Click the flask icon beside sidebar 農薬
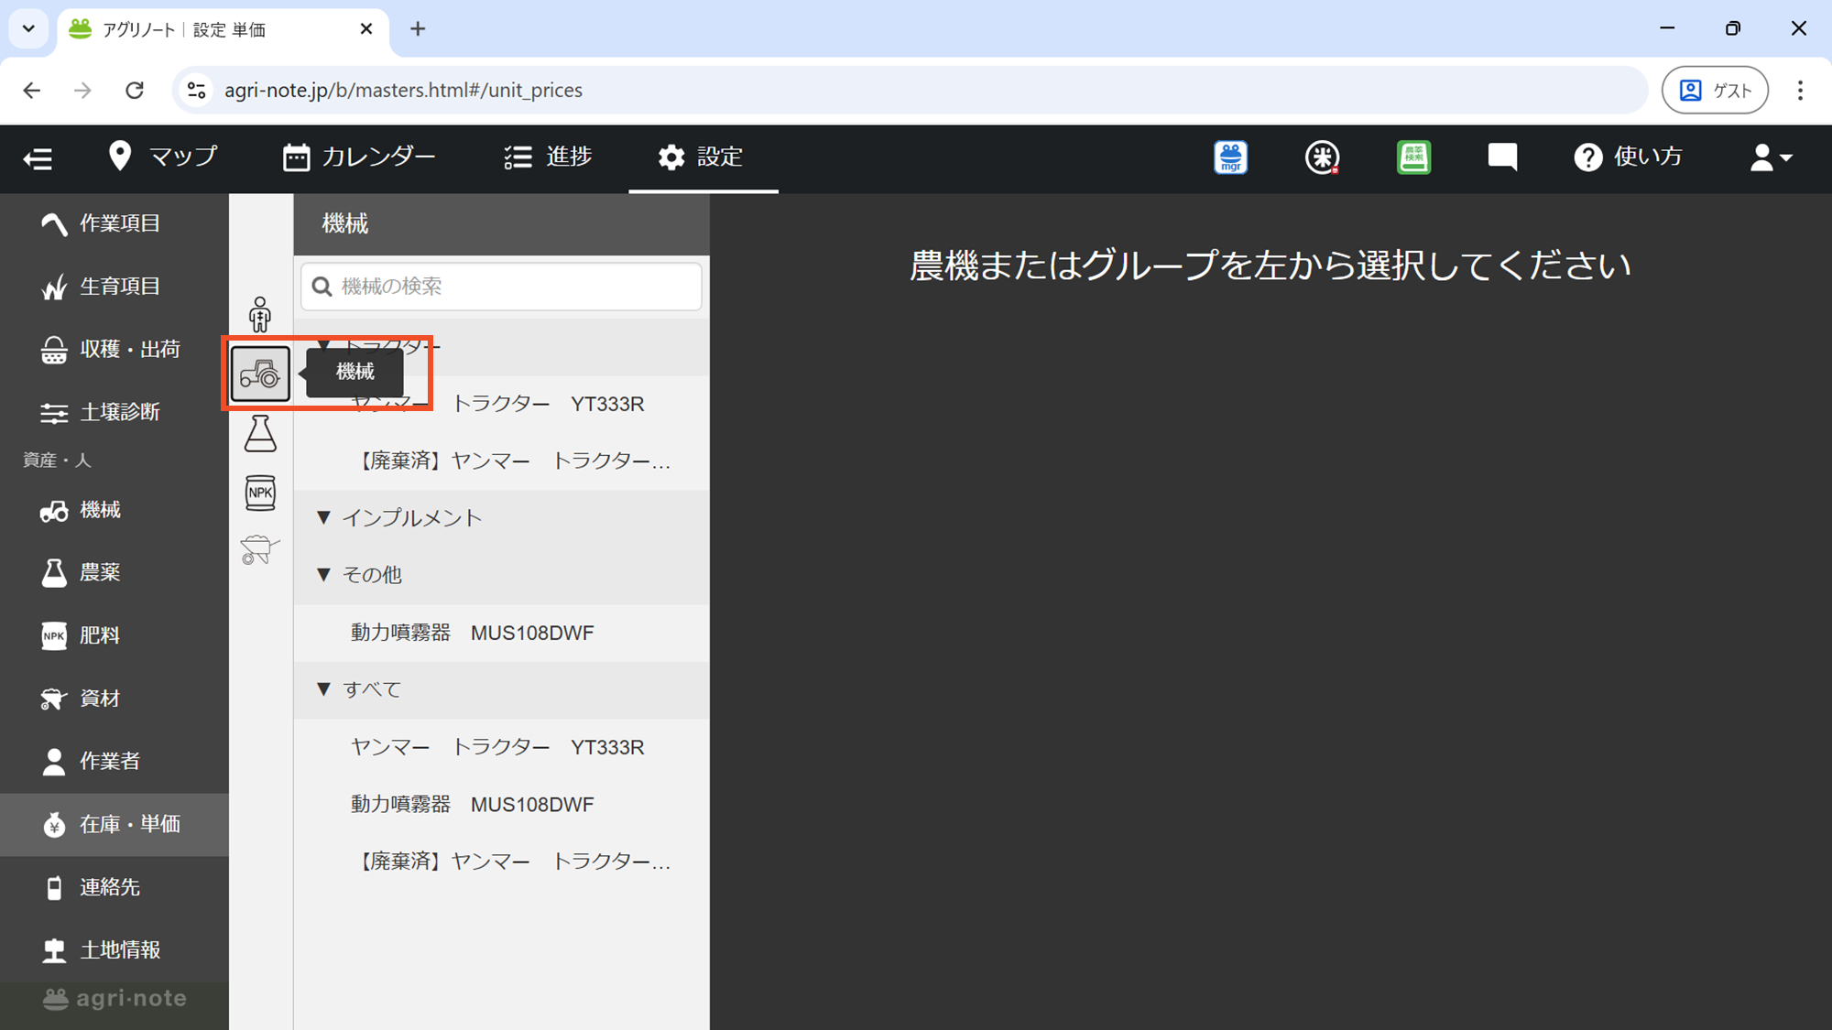Image resolution: width=1832 pixels, height=1030 pixels. [54, 573]
